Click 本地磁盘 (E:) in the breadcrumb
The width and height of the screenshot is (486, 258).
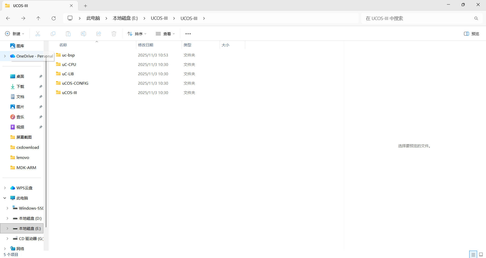click(x=125, y=18)
